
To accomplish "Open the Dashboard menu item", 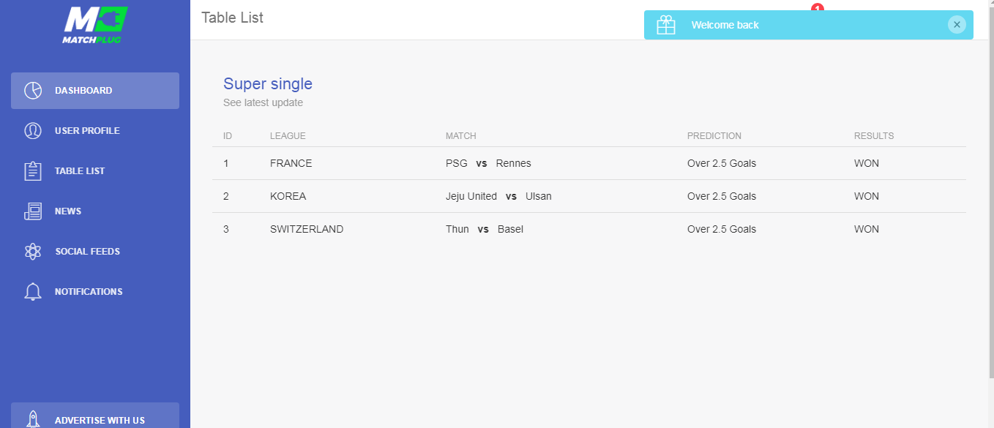I will click(83, 91).
